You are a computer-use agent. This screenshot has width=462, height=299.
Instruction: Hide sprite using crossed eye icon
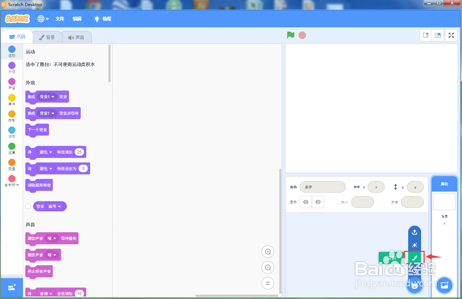[x=318, y=202]
